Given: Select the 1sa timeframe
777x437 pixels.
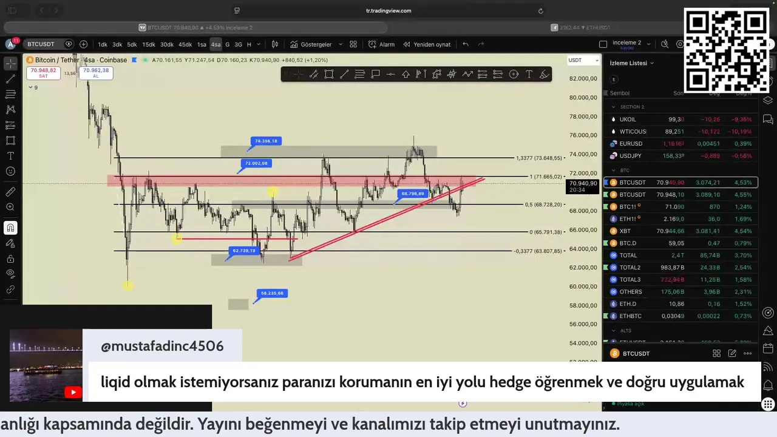Looking at the screenshot, I should (x=202, y=44).
